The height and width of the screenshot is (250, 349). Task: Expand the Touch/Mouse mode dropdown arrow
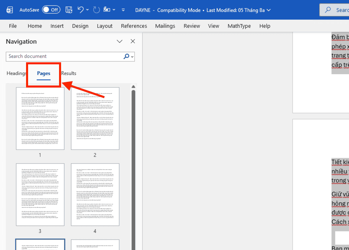click(x=114, y=10)
